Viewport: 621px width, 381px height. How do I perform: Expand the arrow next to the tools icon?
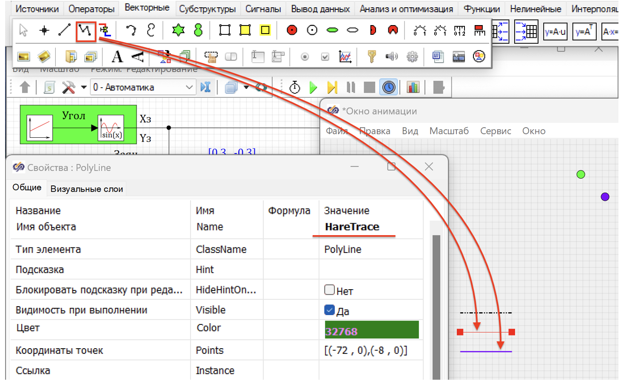[84, 88]
